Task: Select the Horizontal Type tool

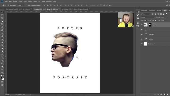Action: point(2,58)
